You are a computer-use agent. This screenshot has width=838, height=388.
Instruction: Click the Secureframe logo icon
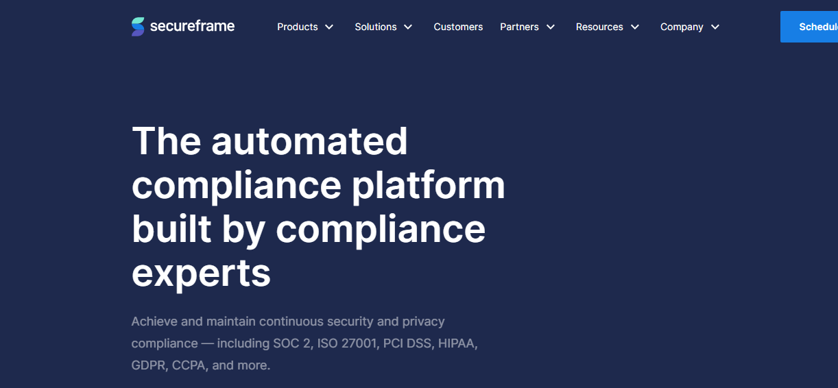point(138,27)
